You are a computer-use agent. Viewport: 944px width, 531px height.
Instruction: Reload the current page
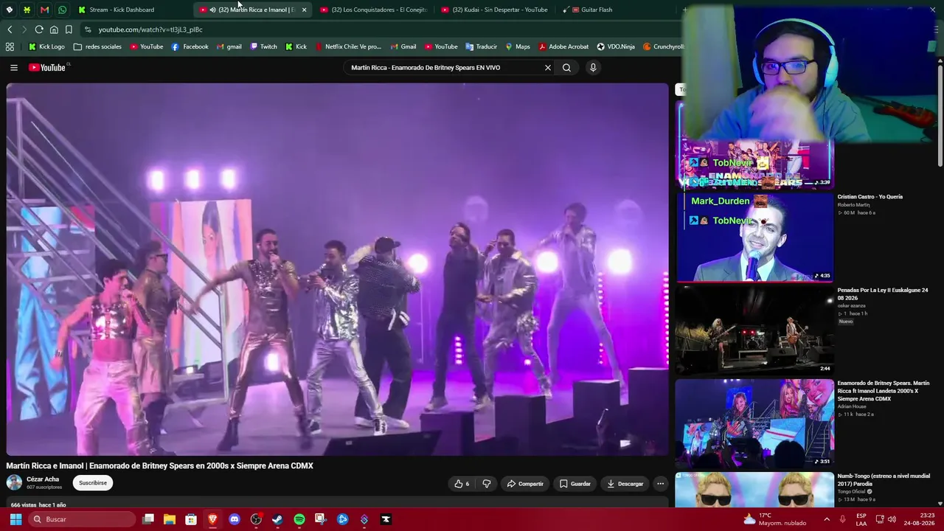pyautogui.click(x=39, y=29)
